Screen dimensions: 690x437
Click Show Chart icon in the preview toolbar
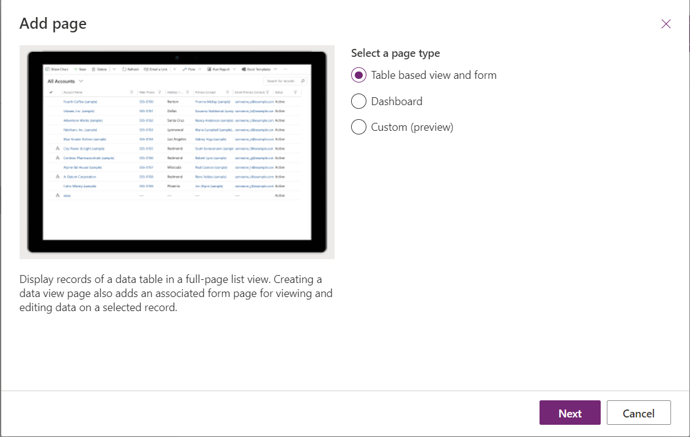[48, 70]
